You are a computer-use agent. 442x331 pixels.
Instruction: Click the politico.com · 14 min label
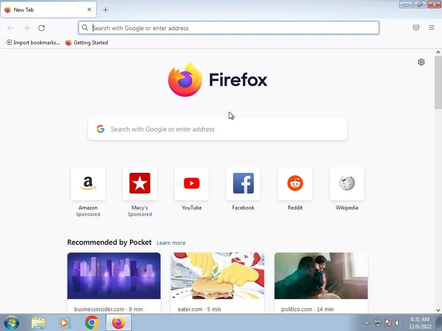(x=307, y=309)
